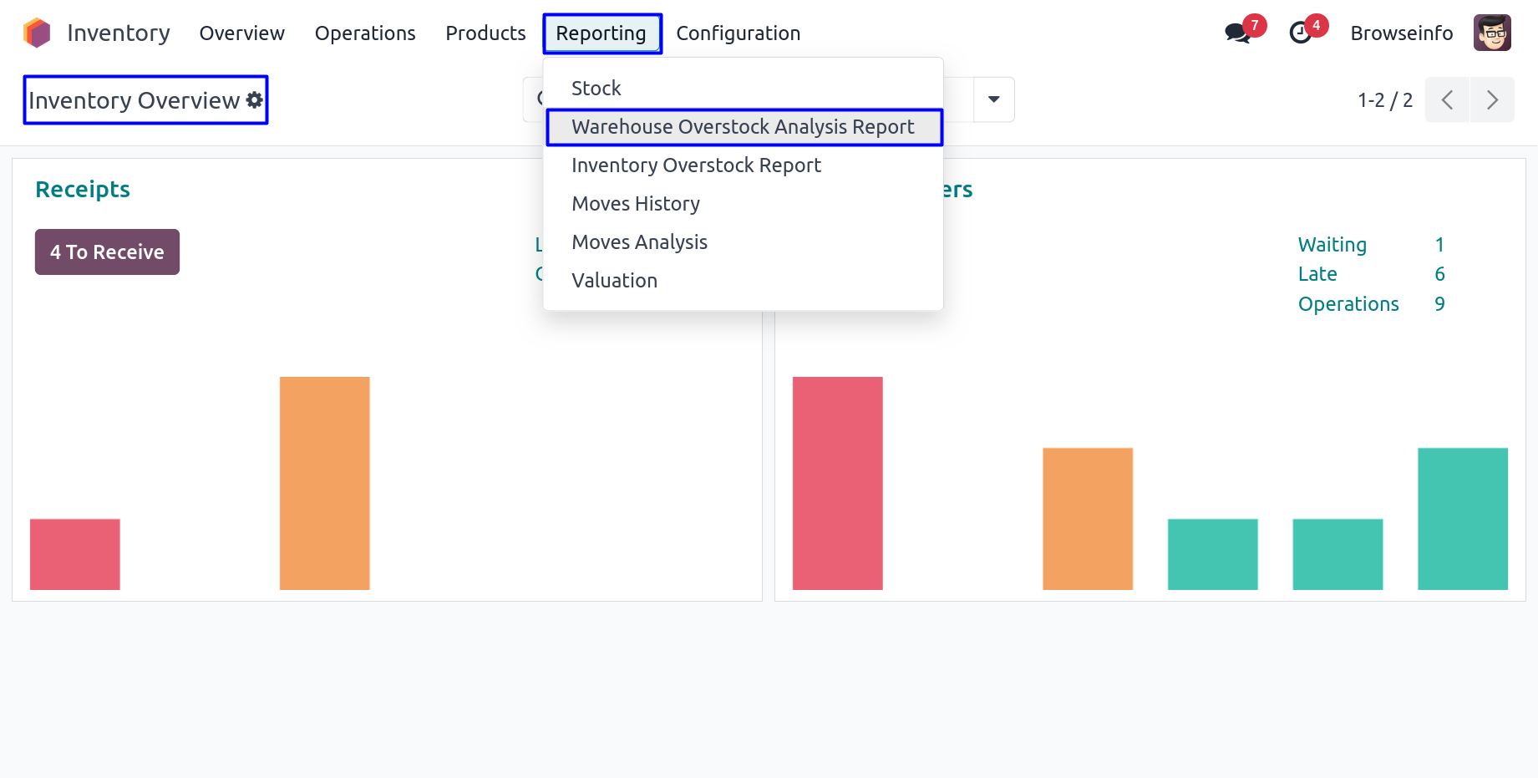Select Warehouse Overstock Analysis Report
Screen dimensions: 1538x778
743,127
